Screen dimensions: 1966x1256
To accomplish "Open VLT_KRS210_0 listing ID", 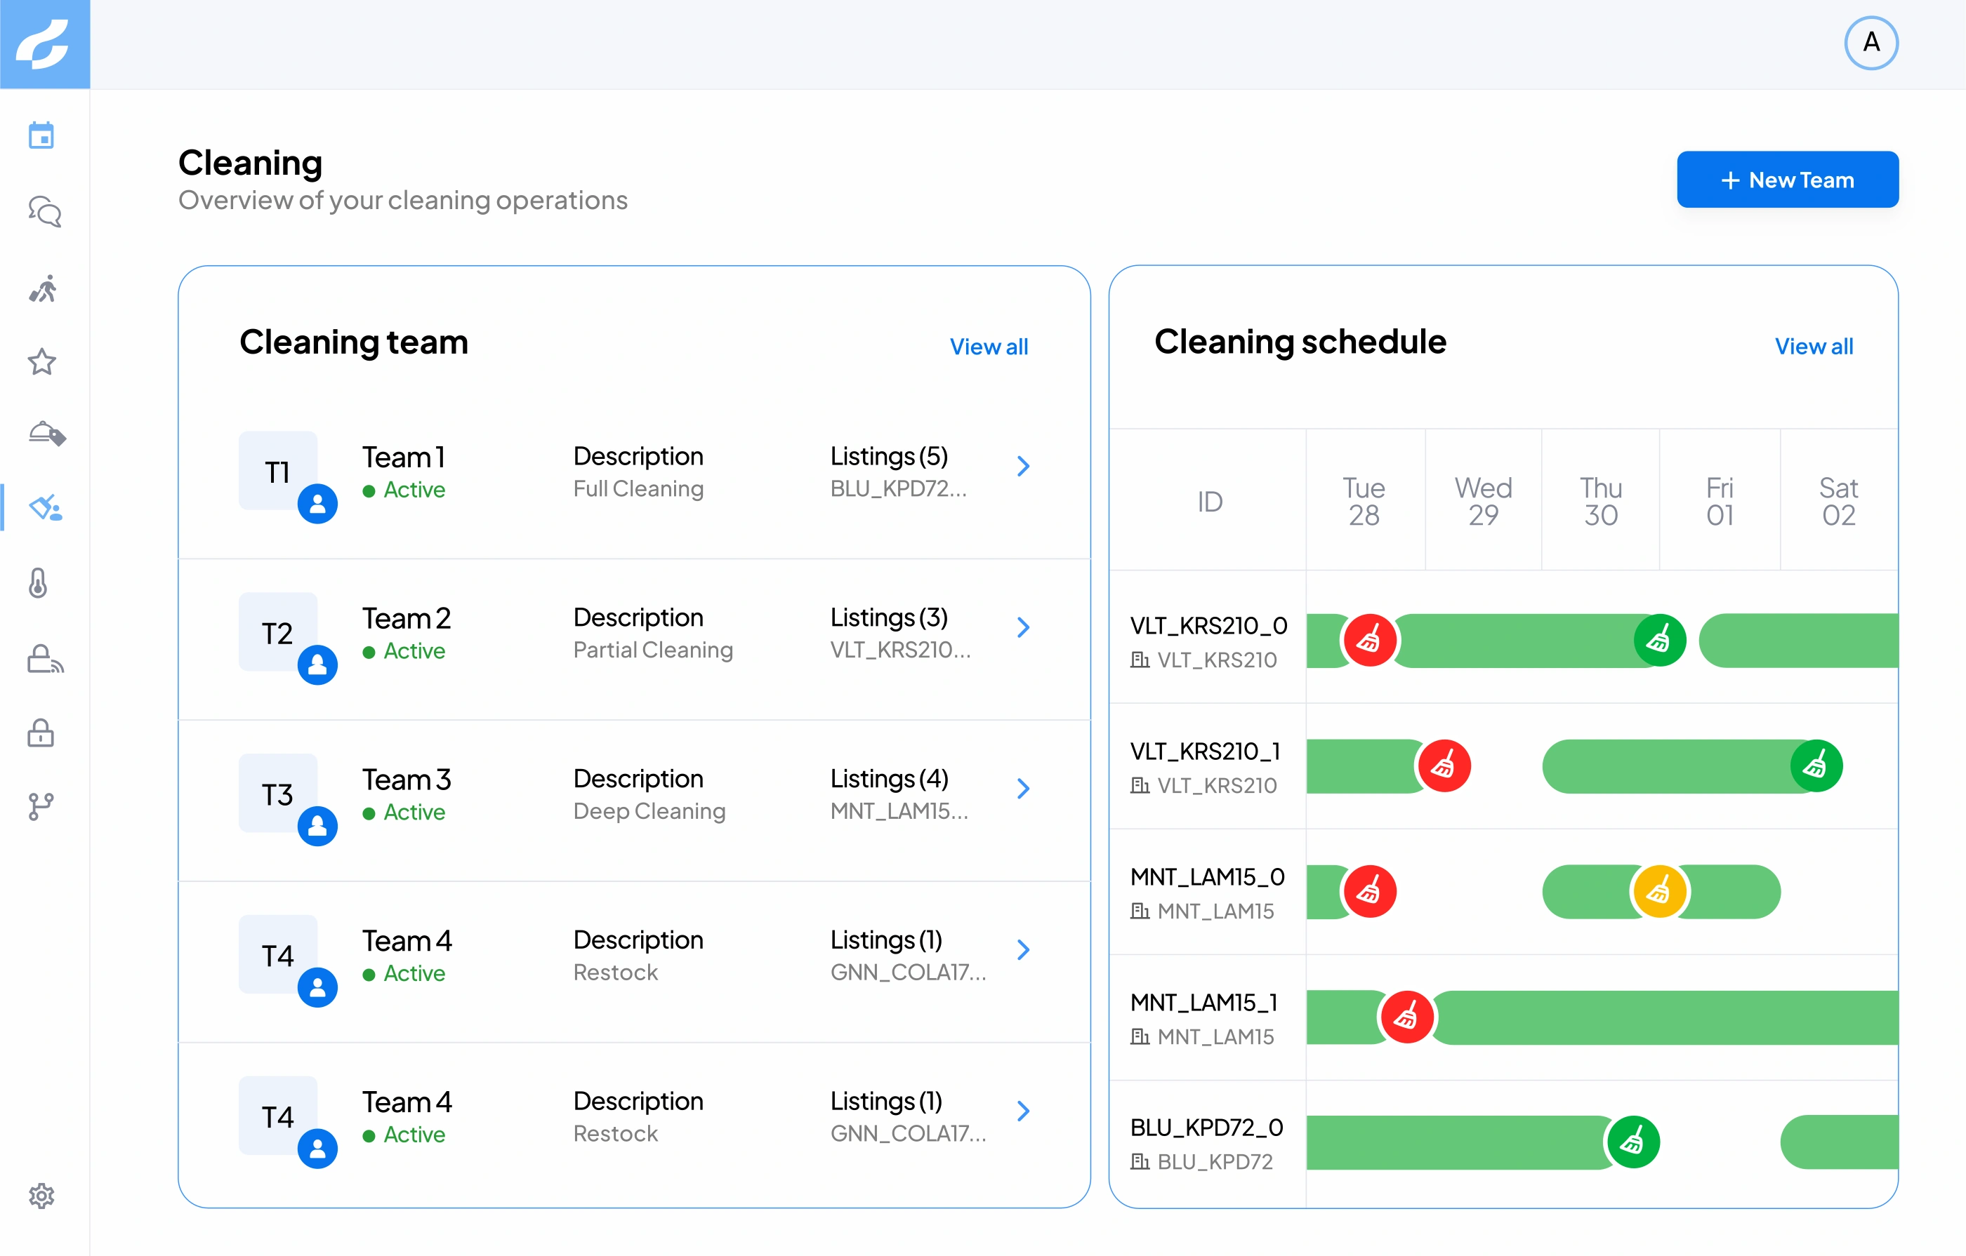I will pos(1208,626).
